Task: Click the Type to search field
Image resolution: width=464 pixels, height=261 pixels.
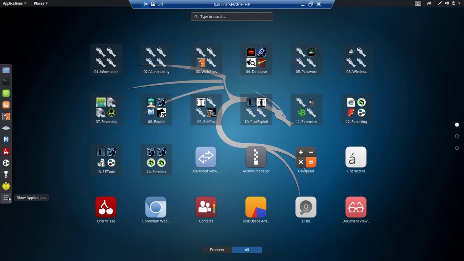Action: pyautogui.click(x=232, y=17)
